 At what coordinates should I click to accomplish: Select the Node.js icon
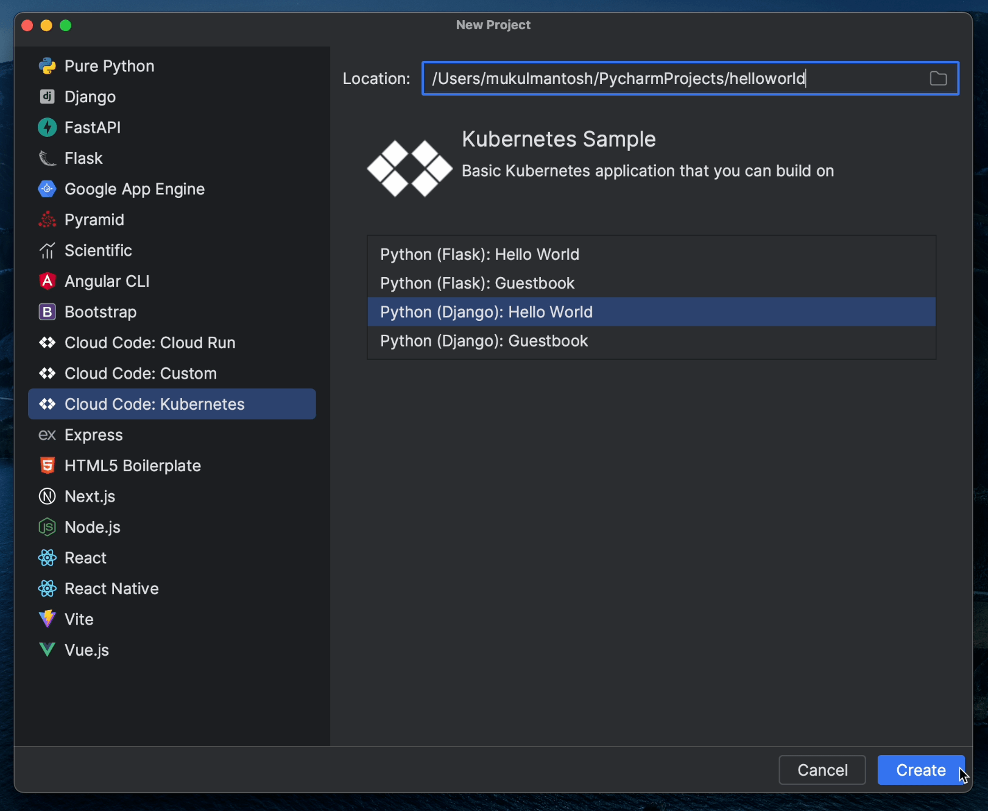point(47,527)
